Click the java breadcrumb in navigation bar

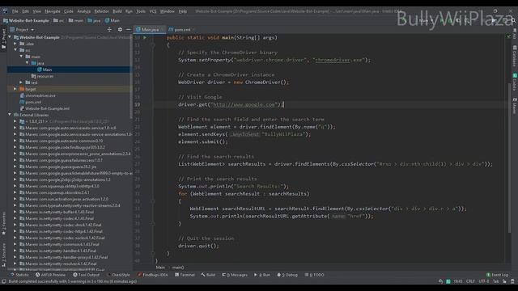(94, 20)
